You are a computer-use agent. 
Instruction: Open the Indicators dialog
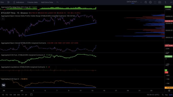click(19, 2)
